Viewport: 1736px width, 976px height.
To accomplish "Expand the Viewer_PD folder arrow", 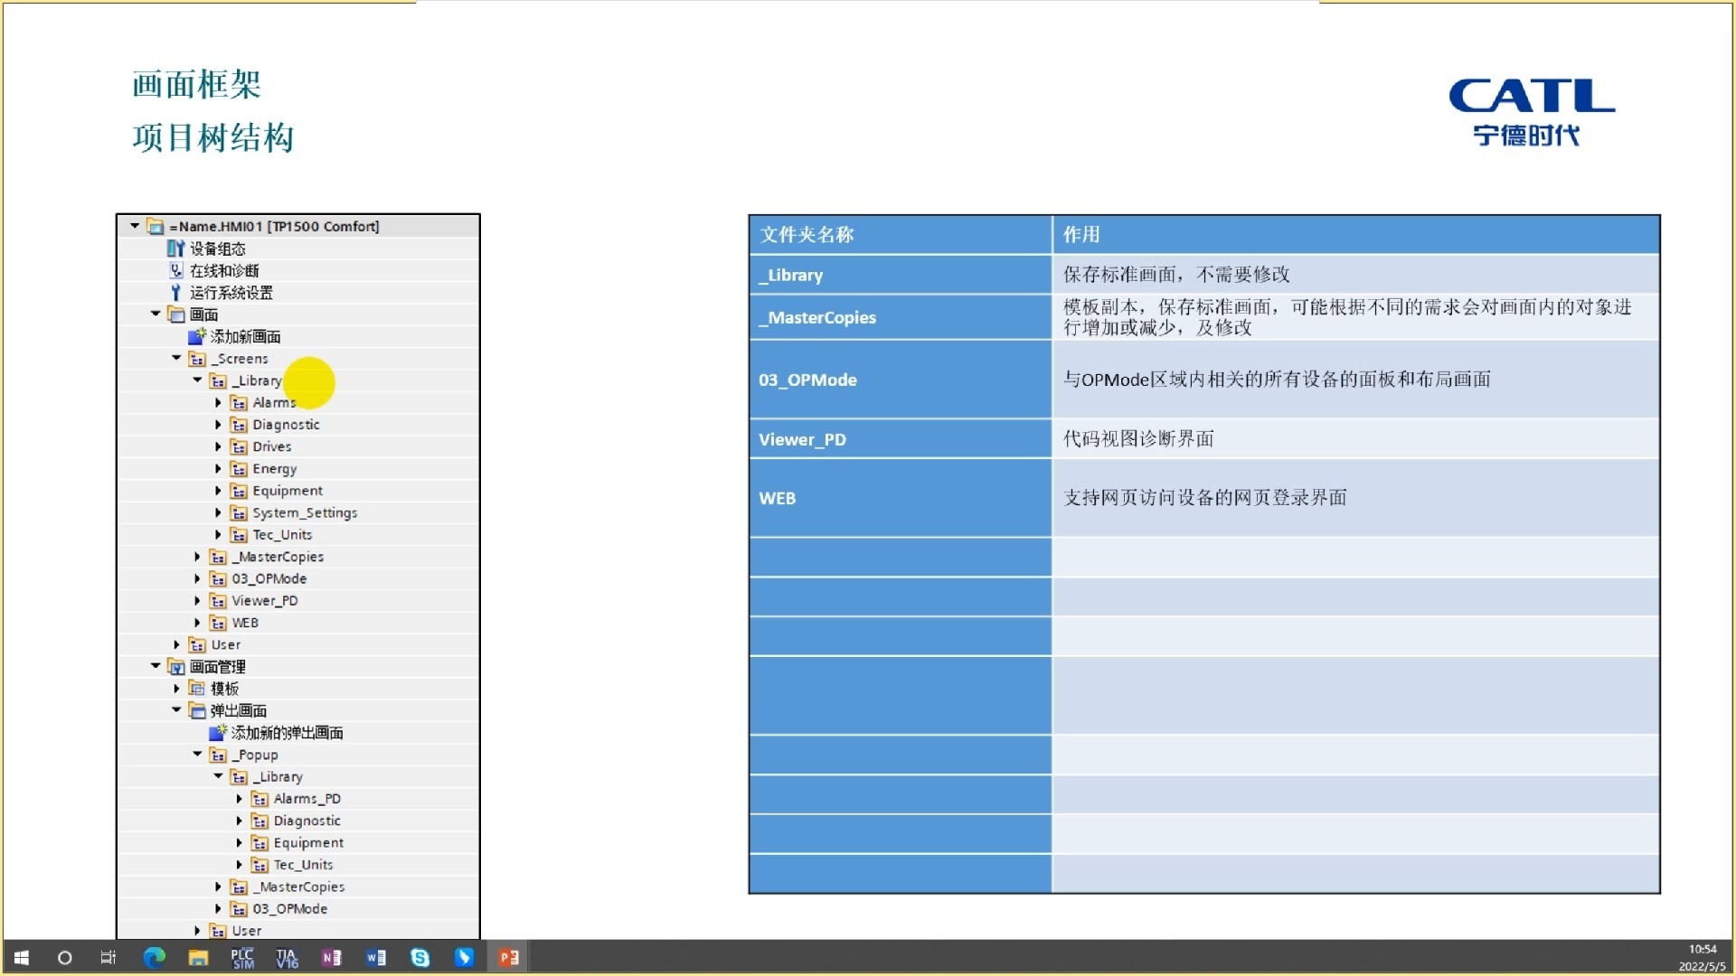I will click(197, 601).
